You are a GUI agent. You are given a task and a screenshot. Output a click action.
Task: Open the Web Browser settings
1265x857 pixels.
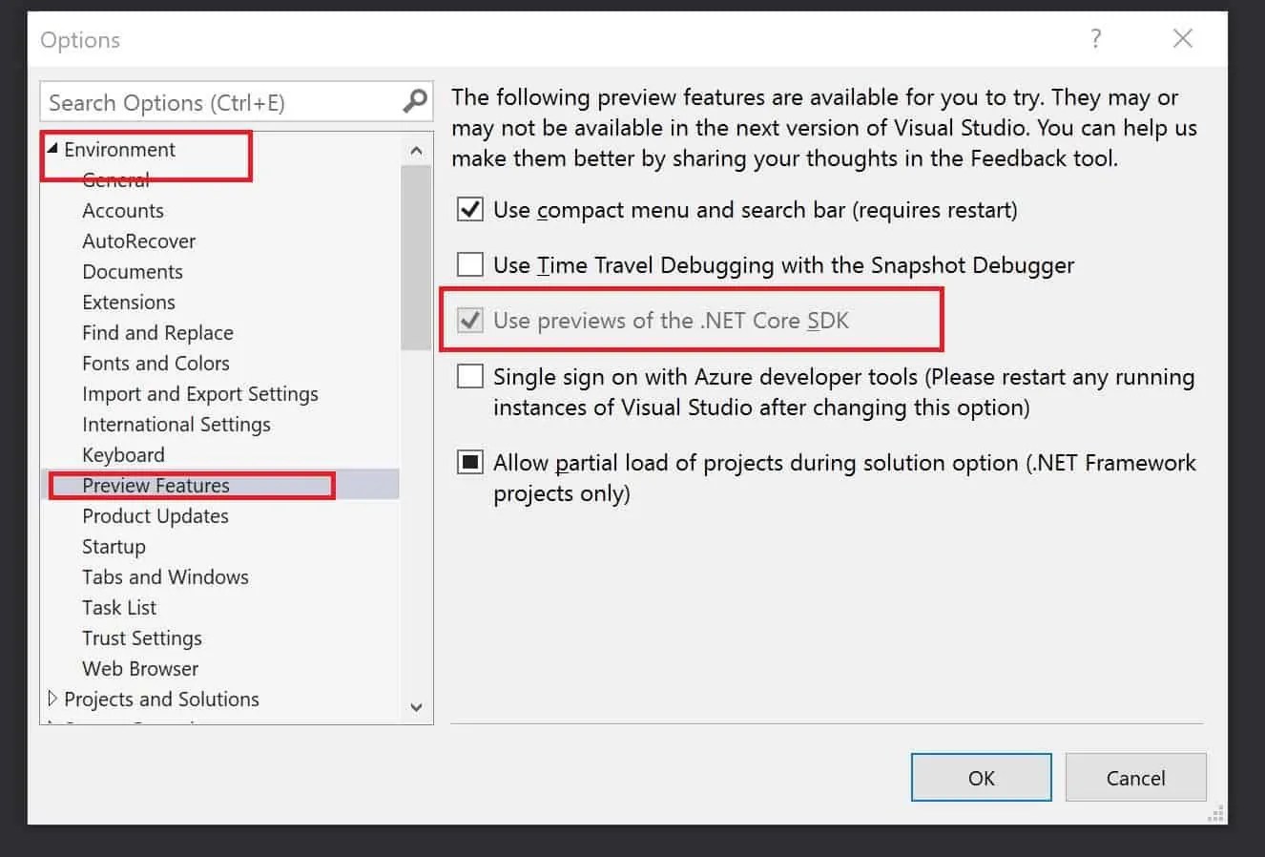139,668
